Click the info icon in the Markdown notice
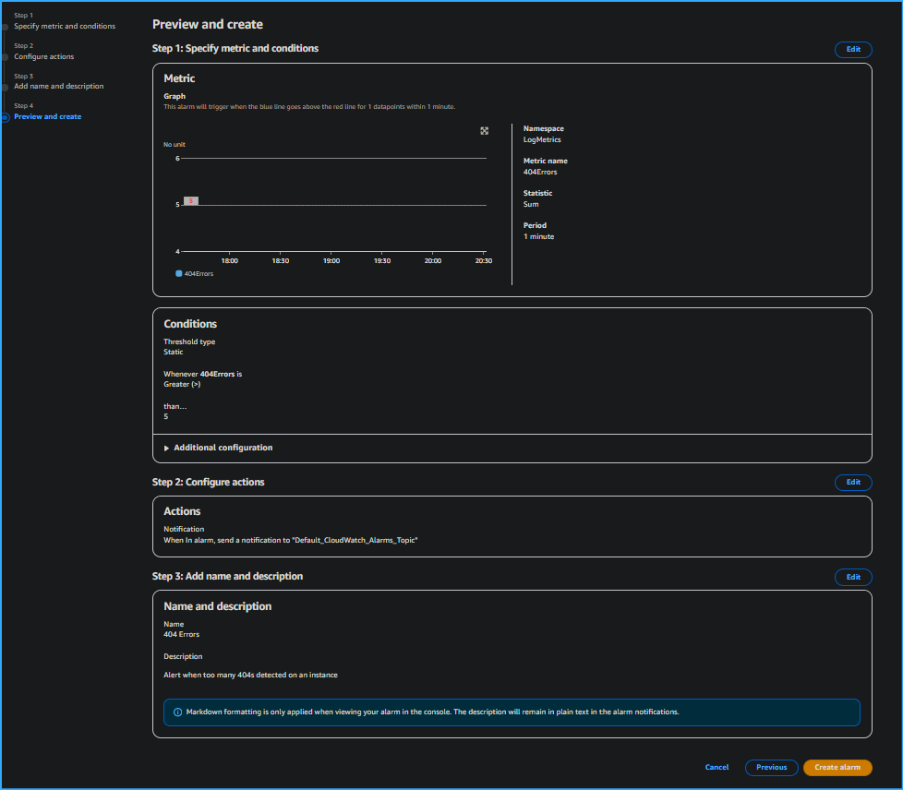 (x=176, y=712)
